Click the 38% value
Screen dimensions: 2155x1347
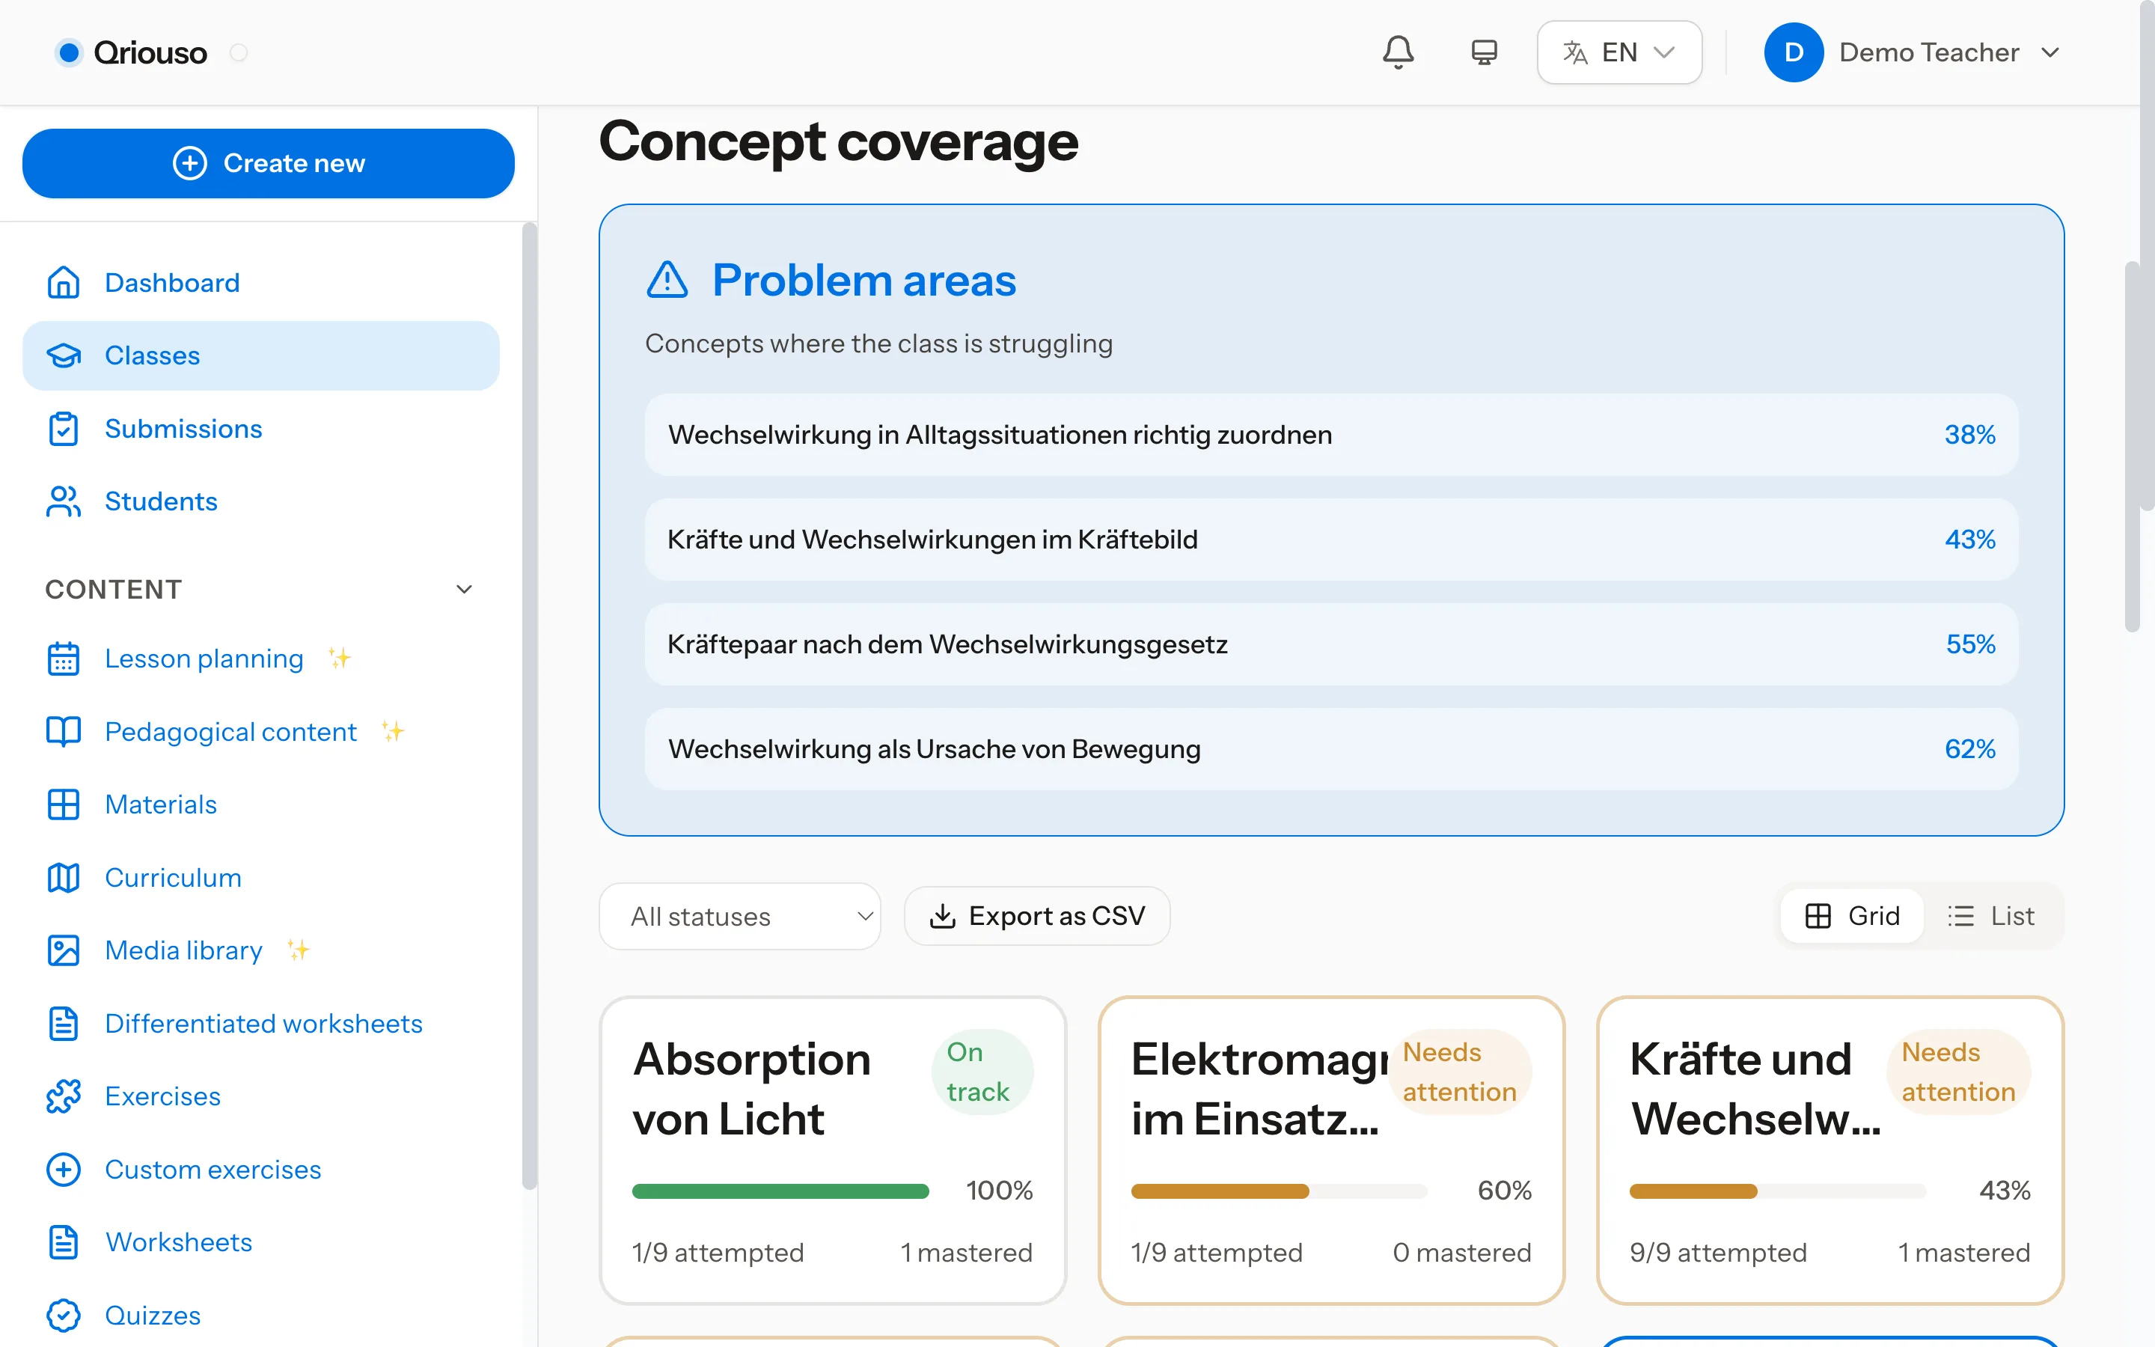tap(1969, 435)
